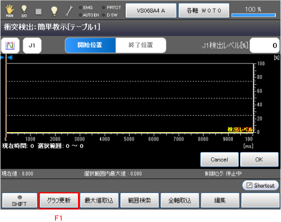Adjust the 100 % speed bar

click(253, 15)
